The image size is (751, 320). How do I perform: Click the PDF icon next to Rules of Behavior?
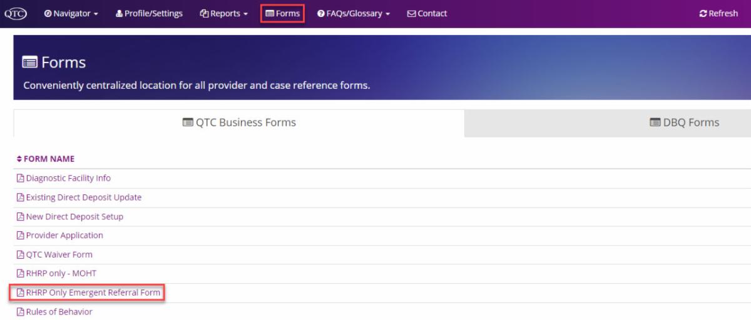20,312
